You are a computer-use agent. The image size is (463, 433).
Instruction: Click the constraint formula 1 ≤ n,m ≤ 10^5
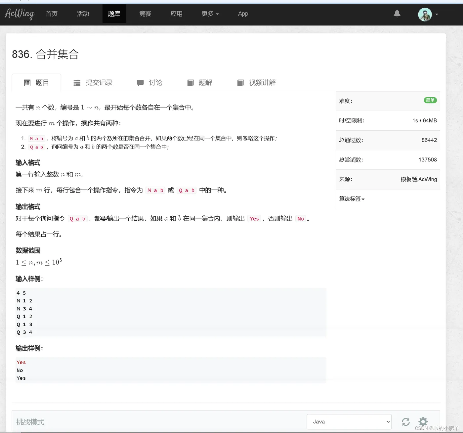coord(39,262)
